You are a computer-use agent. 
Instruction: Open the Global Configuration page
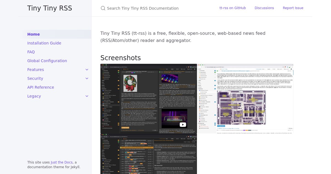tap(47, 61)
